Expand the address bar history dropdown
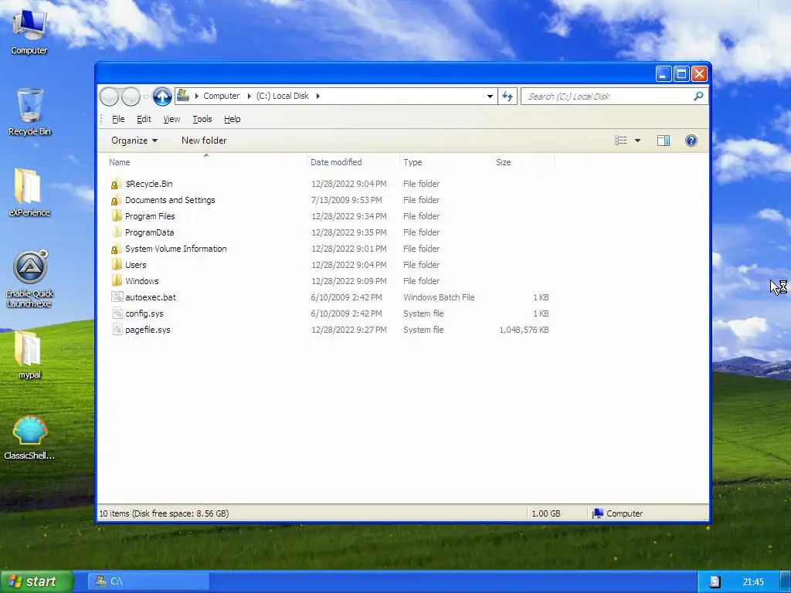 [489, 96]
